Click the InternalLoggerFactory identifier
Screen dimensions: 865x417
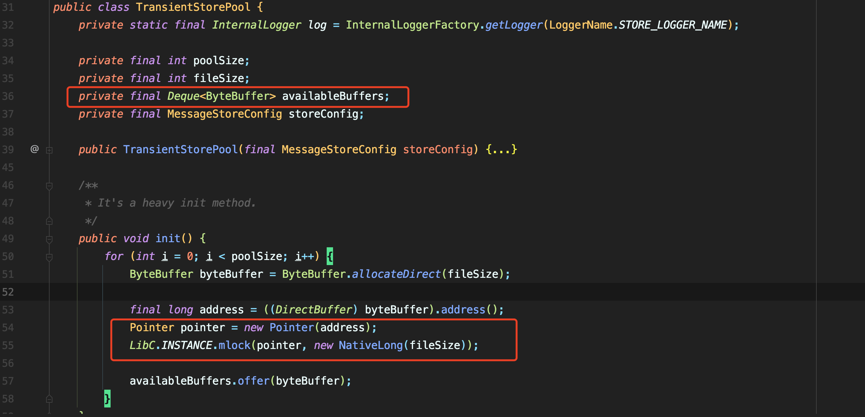[x=412, y=25]
